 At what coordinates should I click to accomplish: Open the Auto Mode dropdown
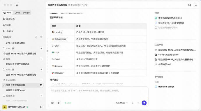click(x=121, y=103)
